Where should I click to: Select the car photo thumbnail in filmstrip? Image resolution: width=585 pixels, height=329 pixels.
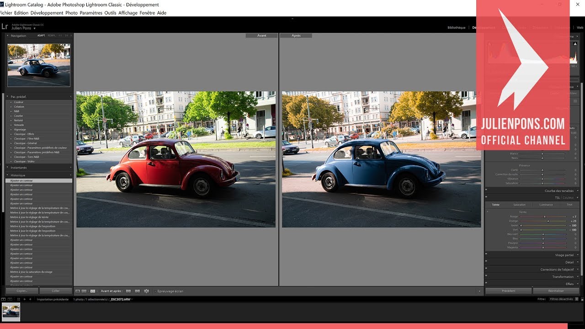(11, 311)
